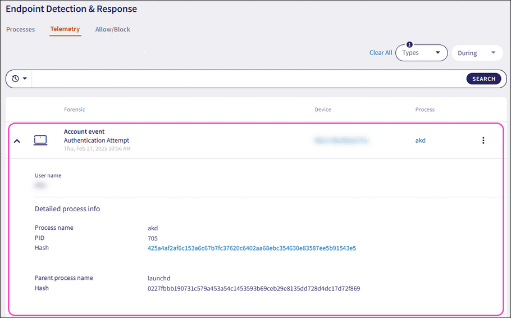Click the laptop device icon on Account event row
The image size is (511, 318).
(40, 140)
